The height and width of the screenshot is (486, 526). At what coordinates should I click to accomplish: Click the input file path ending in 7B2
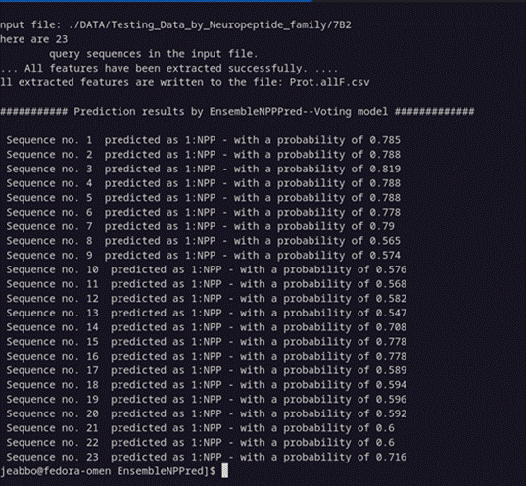210,24
